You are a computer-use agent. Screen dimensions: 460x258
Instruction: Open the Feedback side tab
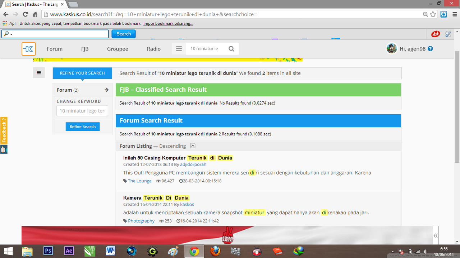pyautogui.click(x=4, y=131)
